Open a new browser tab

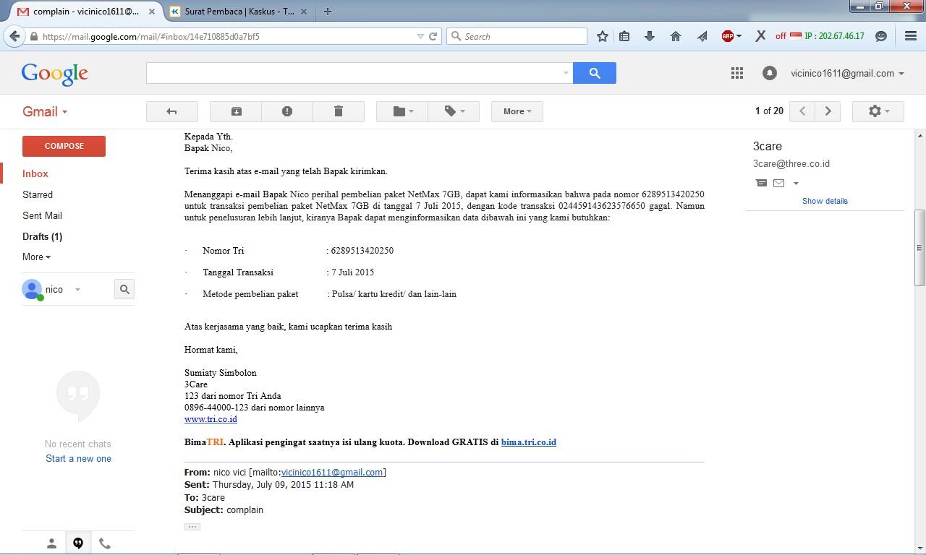pyautogui.click(x=328, y=11)
